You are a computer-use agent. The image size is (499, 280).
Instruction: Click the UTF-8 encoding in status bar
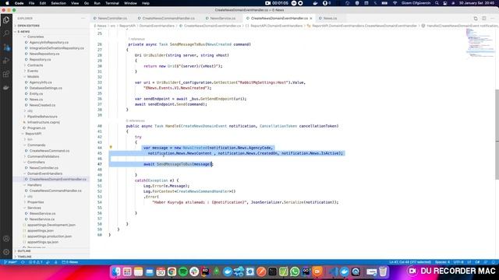(458, 262)
